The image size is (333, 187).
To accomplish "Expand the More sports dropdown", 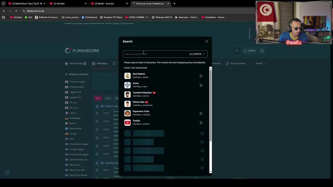I will tap(260, 63).
